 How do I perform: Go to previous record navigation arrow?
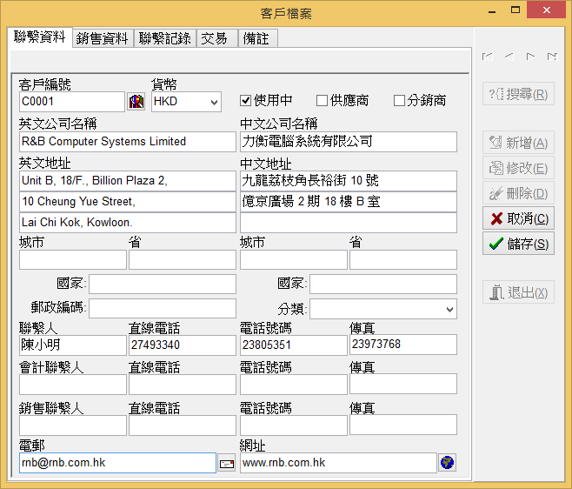point(509,57)
